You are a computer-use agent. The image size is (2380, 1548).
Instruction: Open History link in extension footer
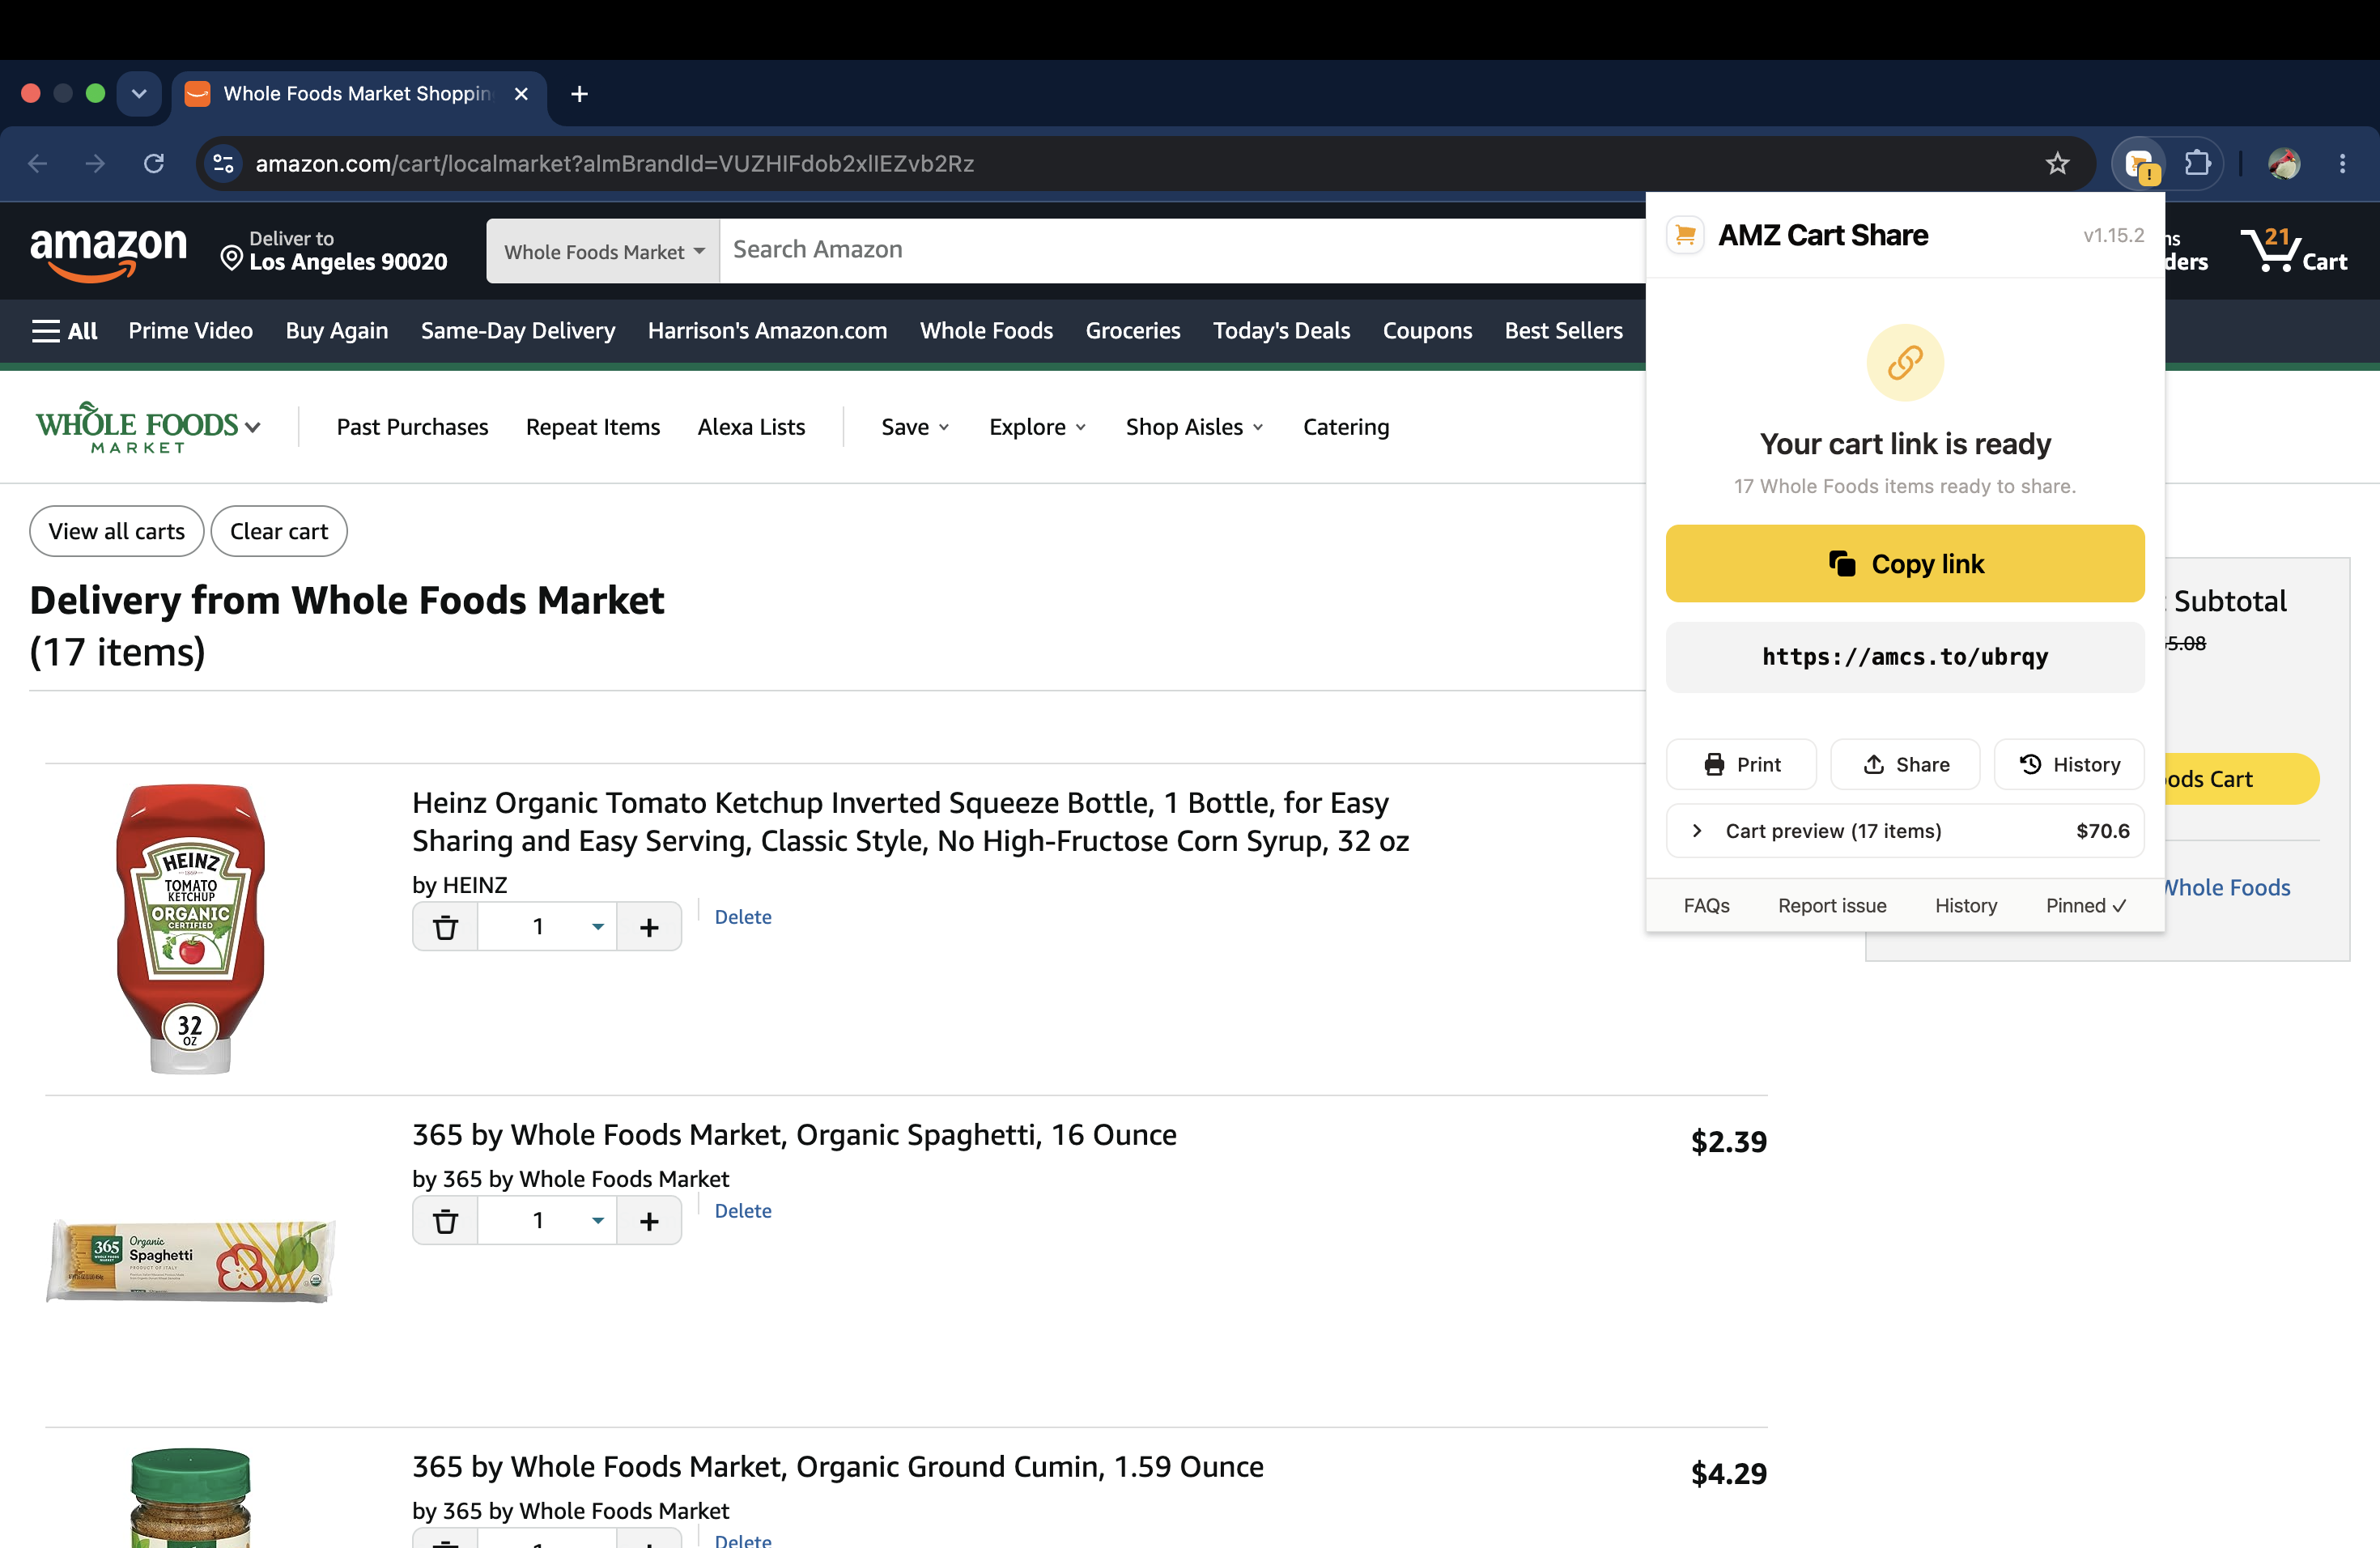(x=1965, y=906)
